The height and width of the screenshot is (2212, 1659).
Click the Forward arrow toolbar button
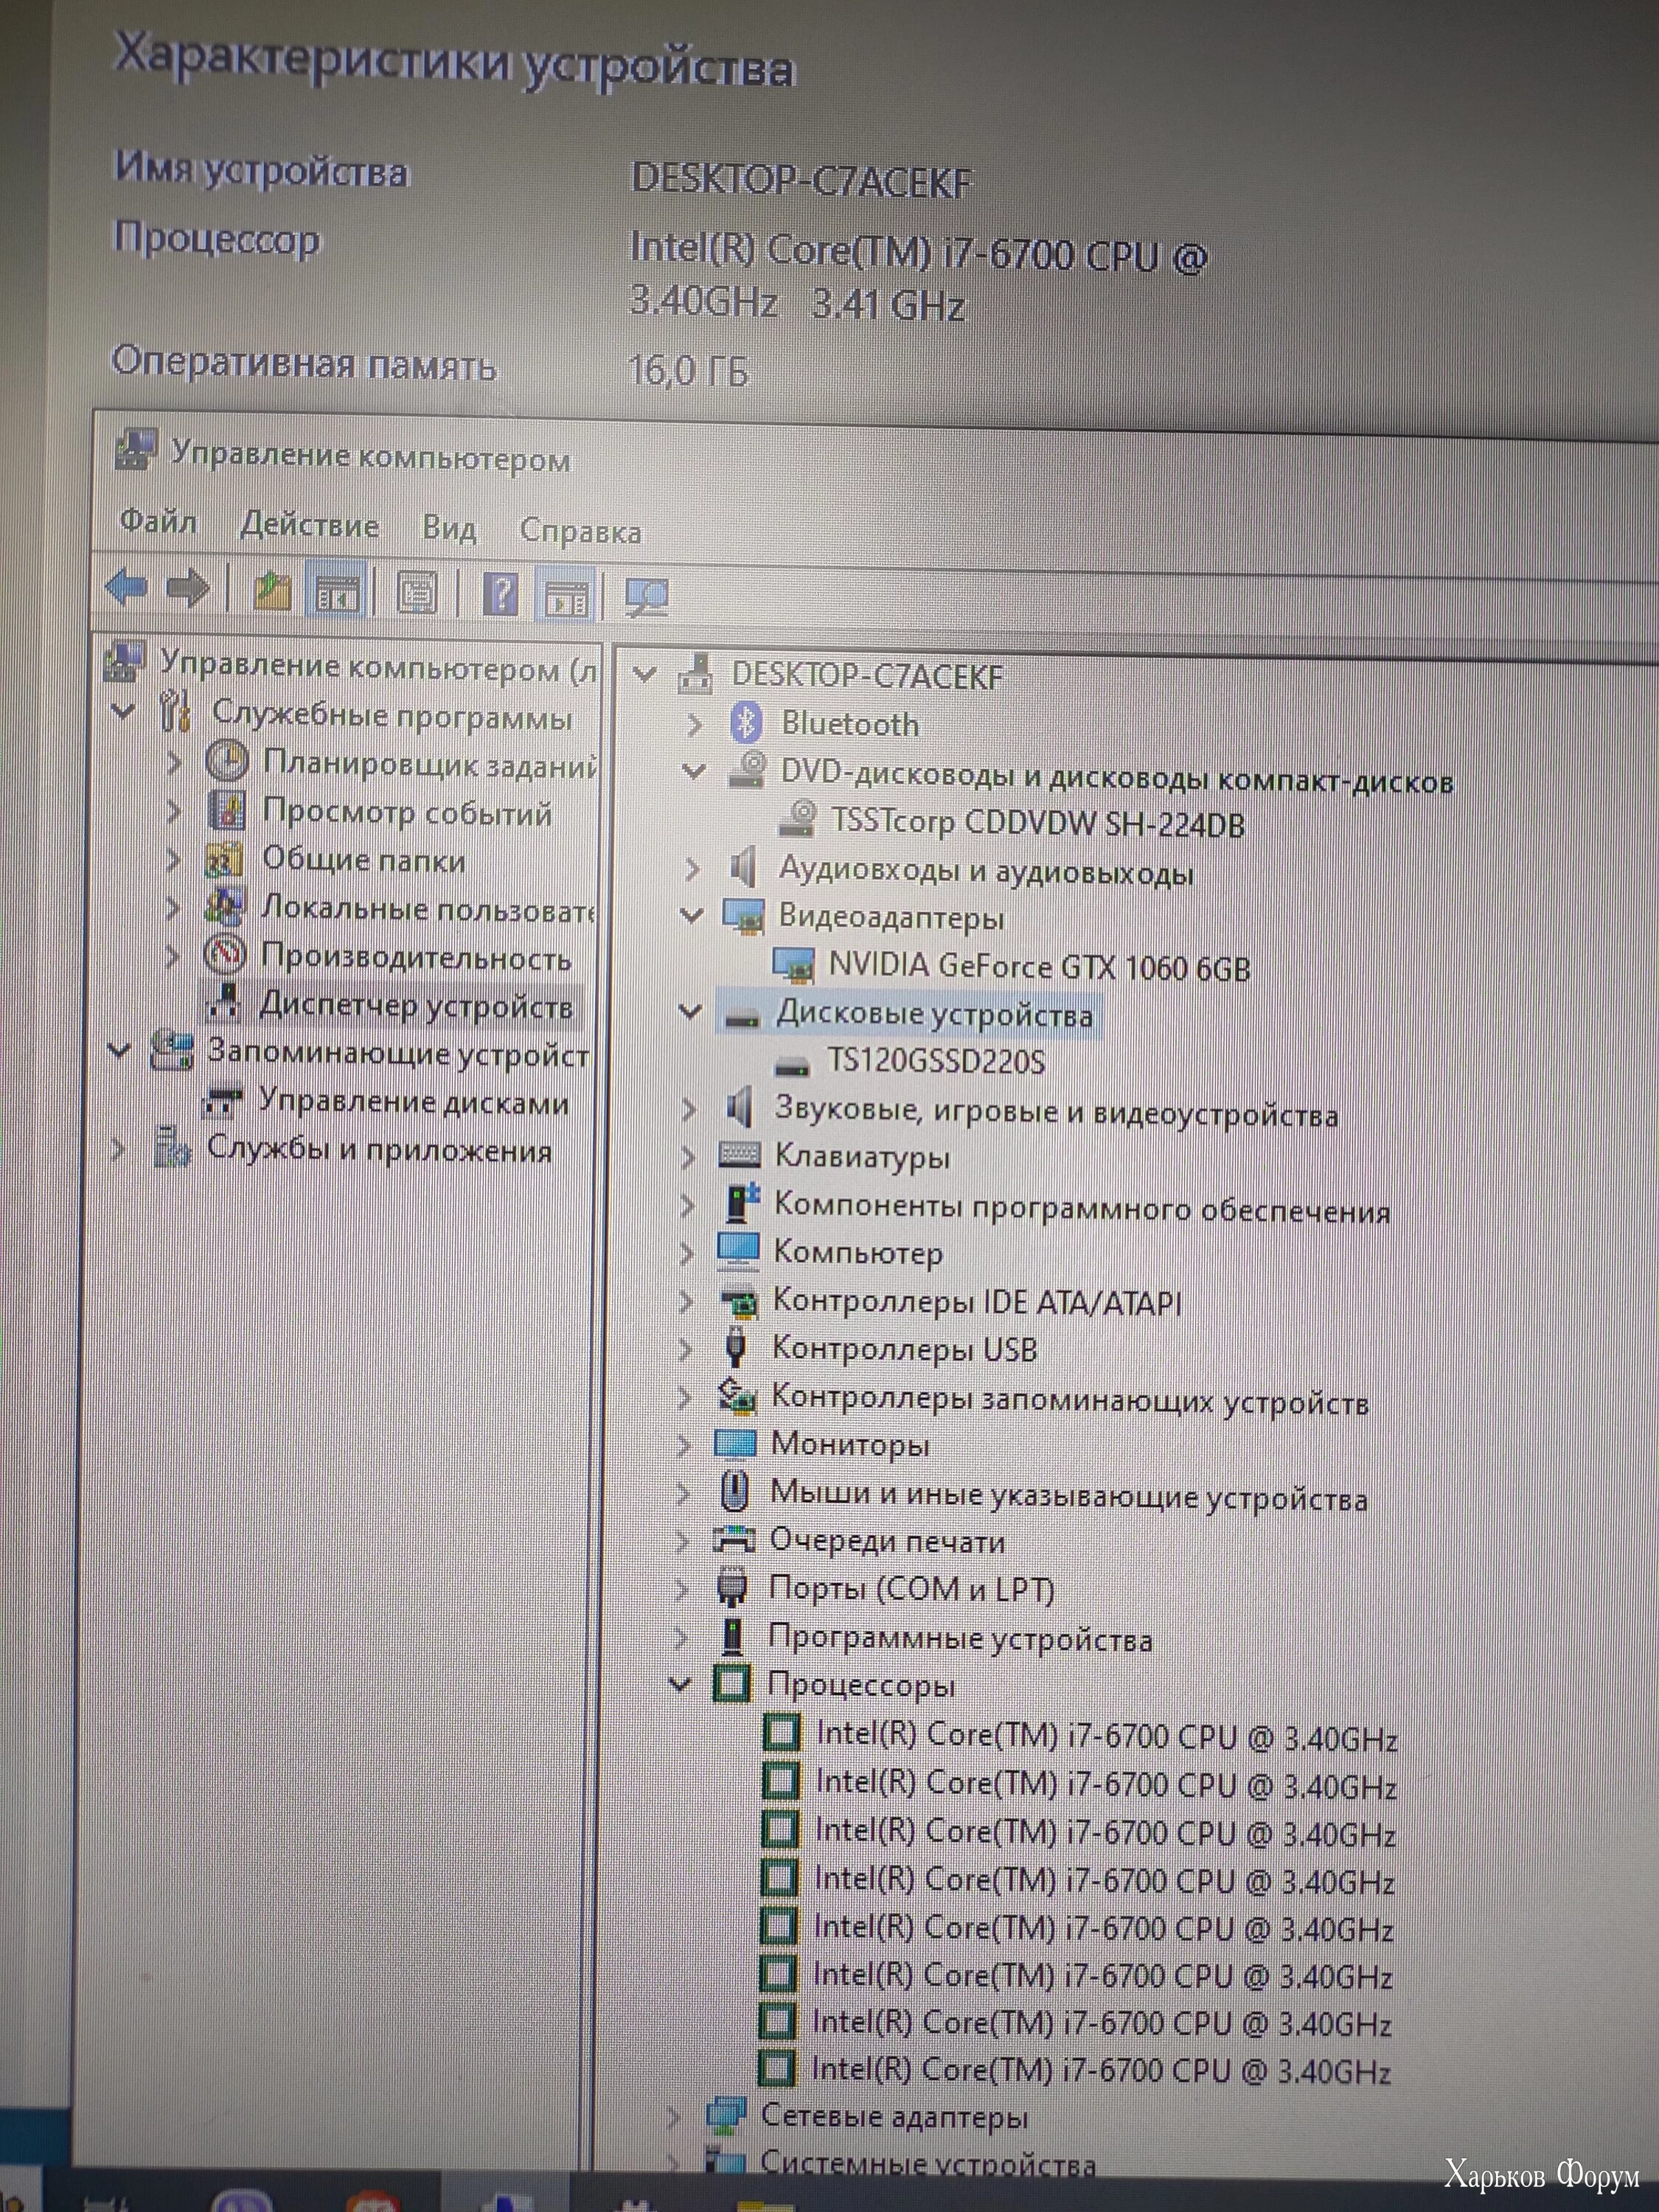(x=187, y=588)
